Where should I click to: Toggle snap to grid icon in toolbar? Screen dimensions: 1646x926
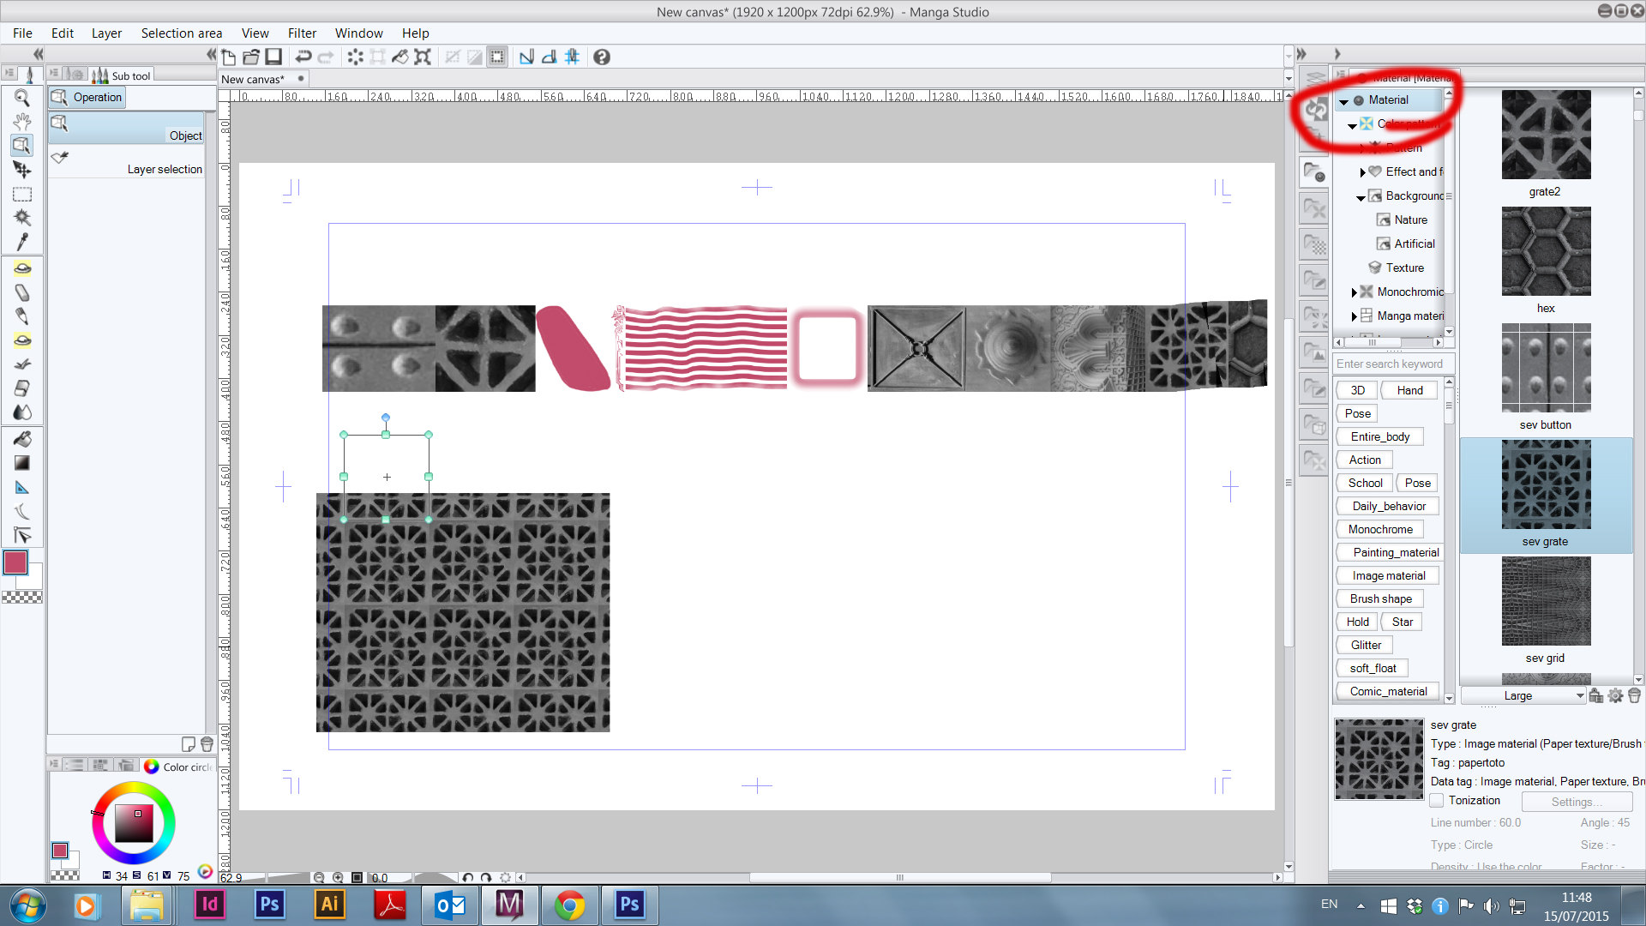572,57
